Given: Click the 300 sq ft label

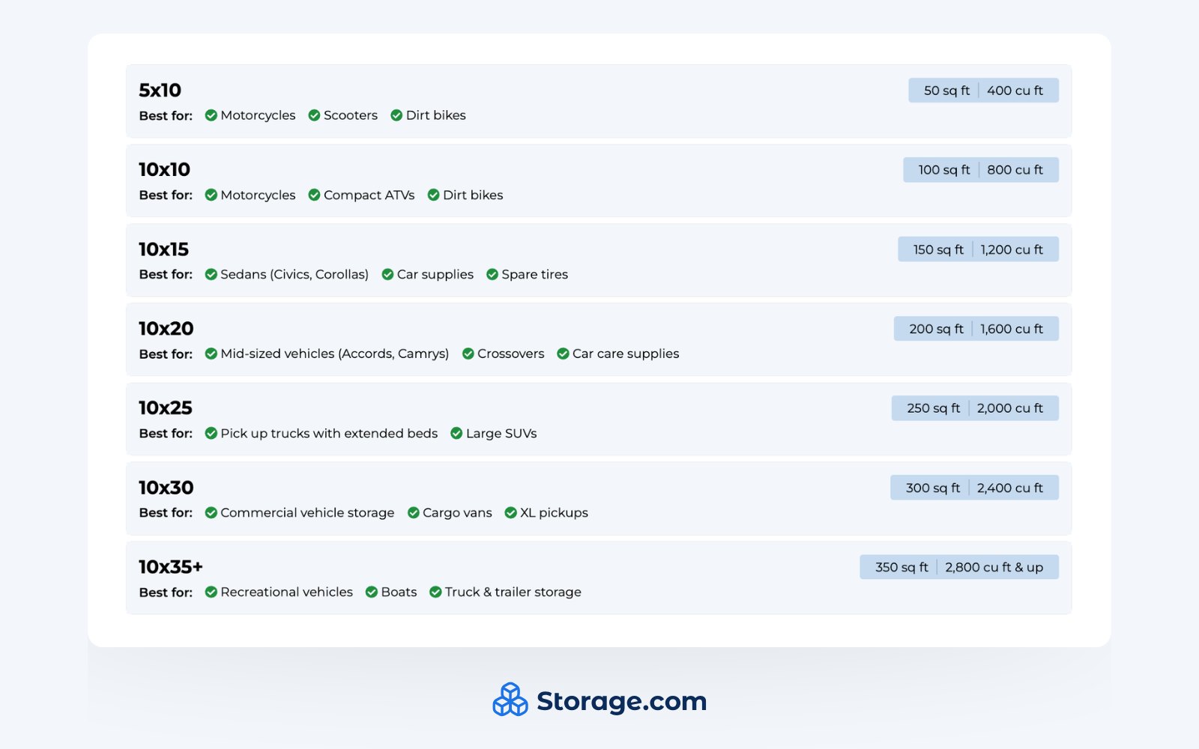Looking at the screenshot, I should (933, 488).
